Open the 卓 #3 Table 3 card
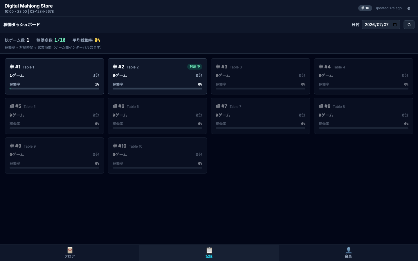Viewport: 418px width, 261px height. pos(260,76)
